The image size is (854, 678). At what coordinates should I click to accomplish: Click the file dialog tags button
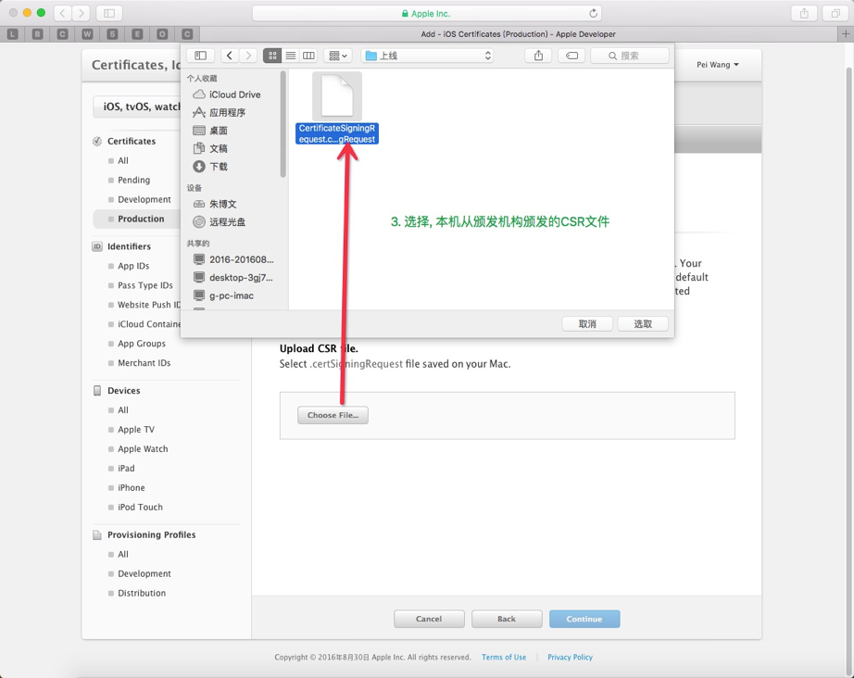point(571,56)
